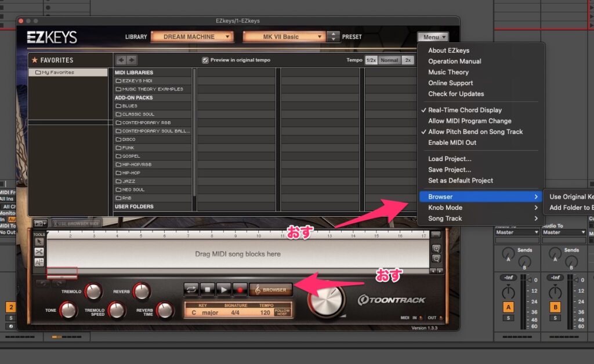Screen dimensions: 594x364
Task: Select the arrow pointer tool
Action: click(x=38, y=242)
